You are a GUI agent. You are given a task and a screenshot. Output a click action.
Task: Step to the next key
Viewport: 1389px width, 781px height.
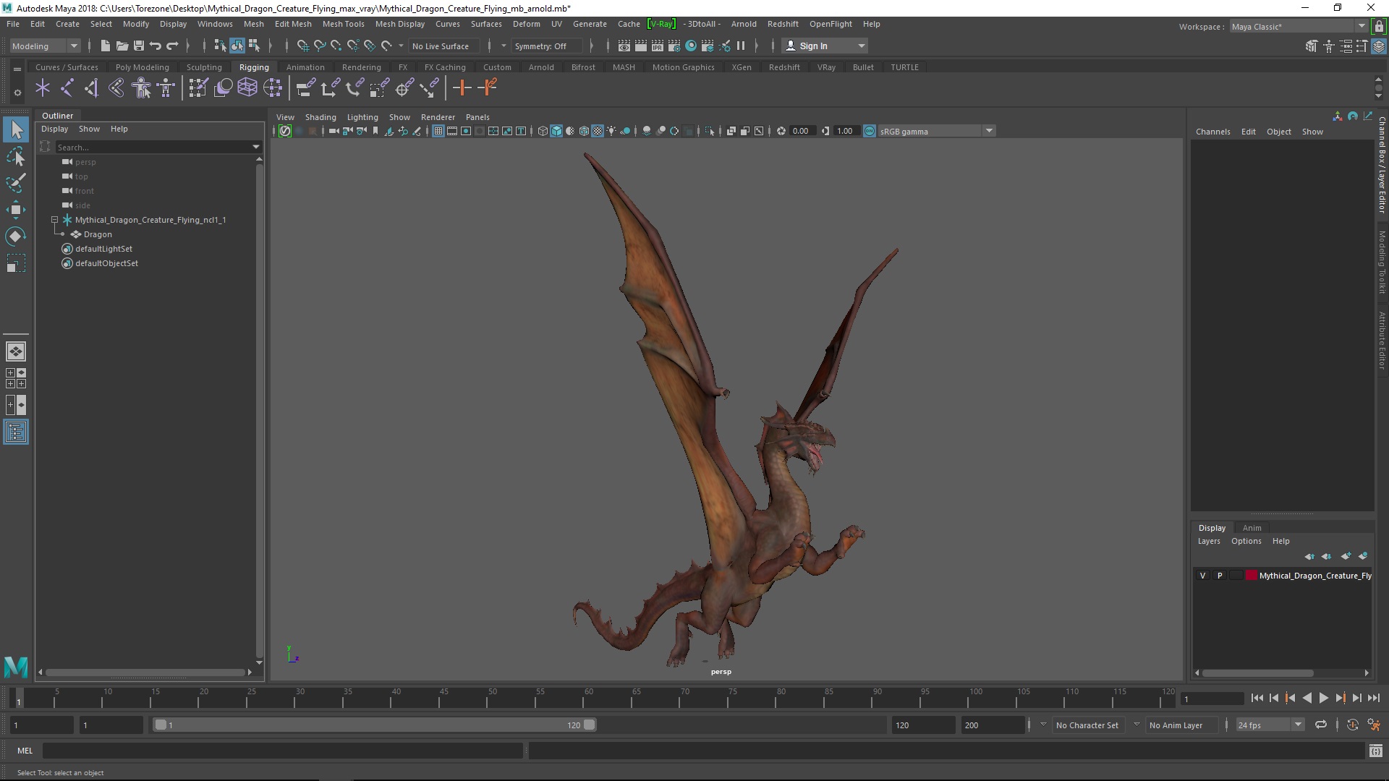point(1340,698)
